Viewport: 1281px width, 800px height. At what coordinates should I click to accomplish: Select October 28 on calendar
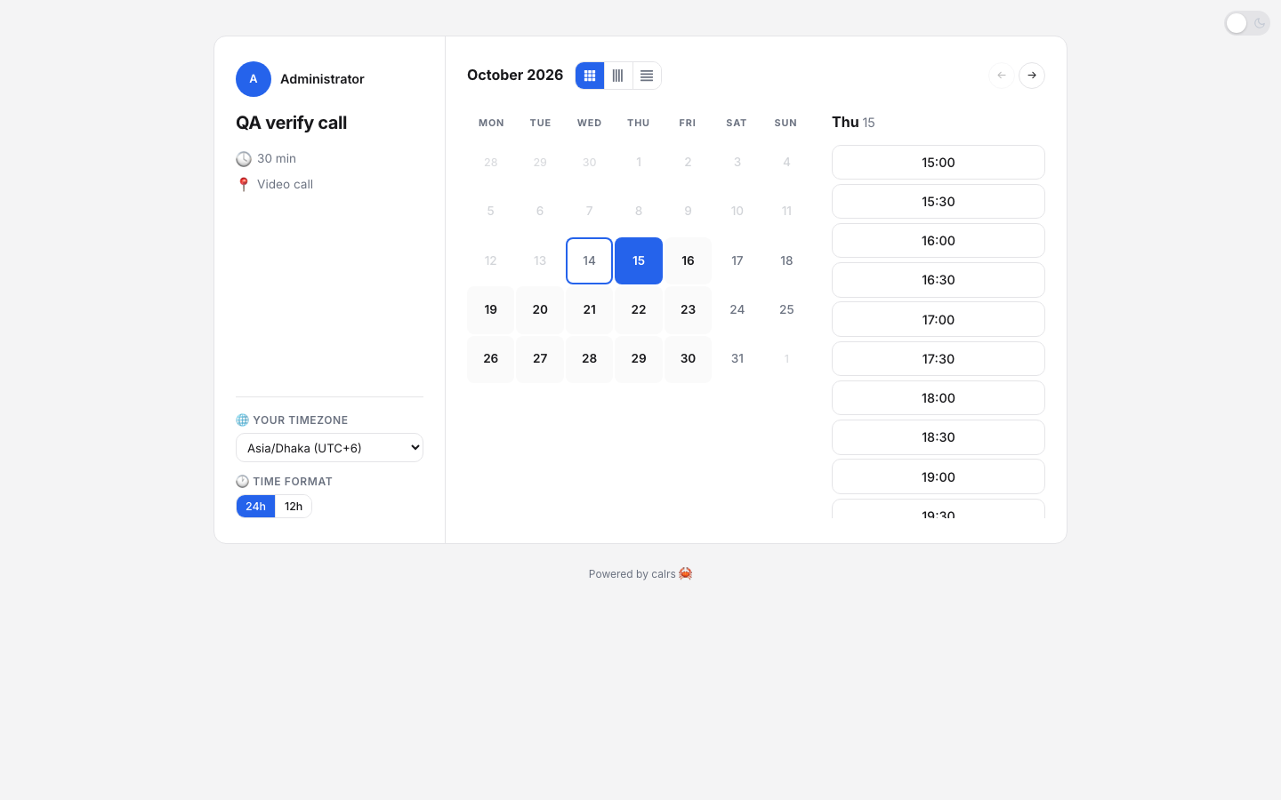(x=589, y=359)
